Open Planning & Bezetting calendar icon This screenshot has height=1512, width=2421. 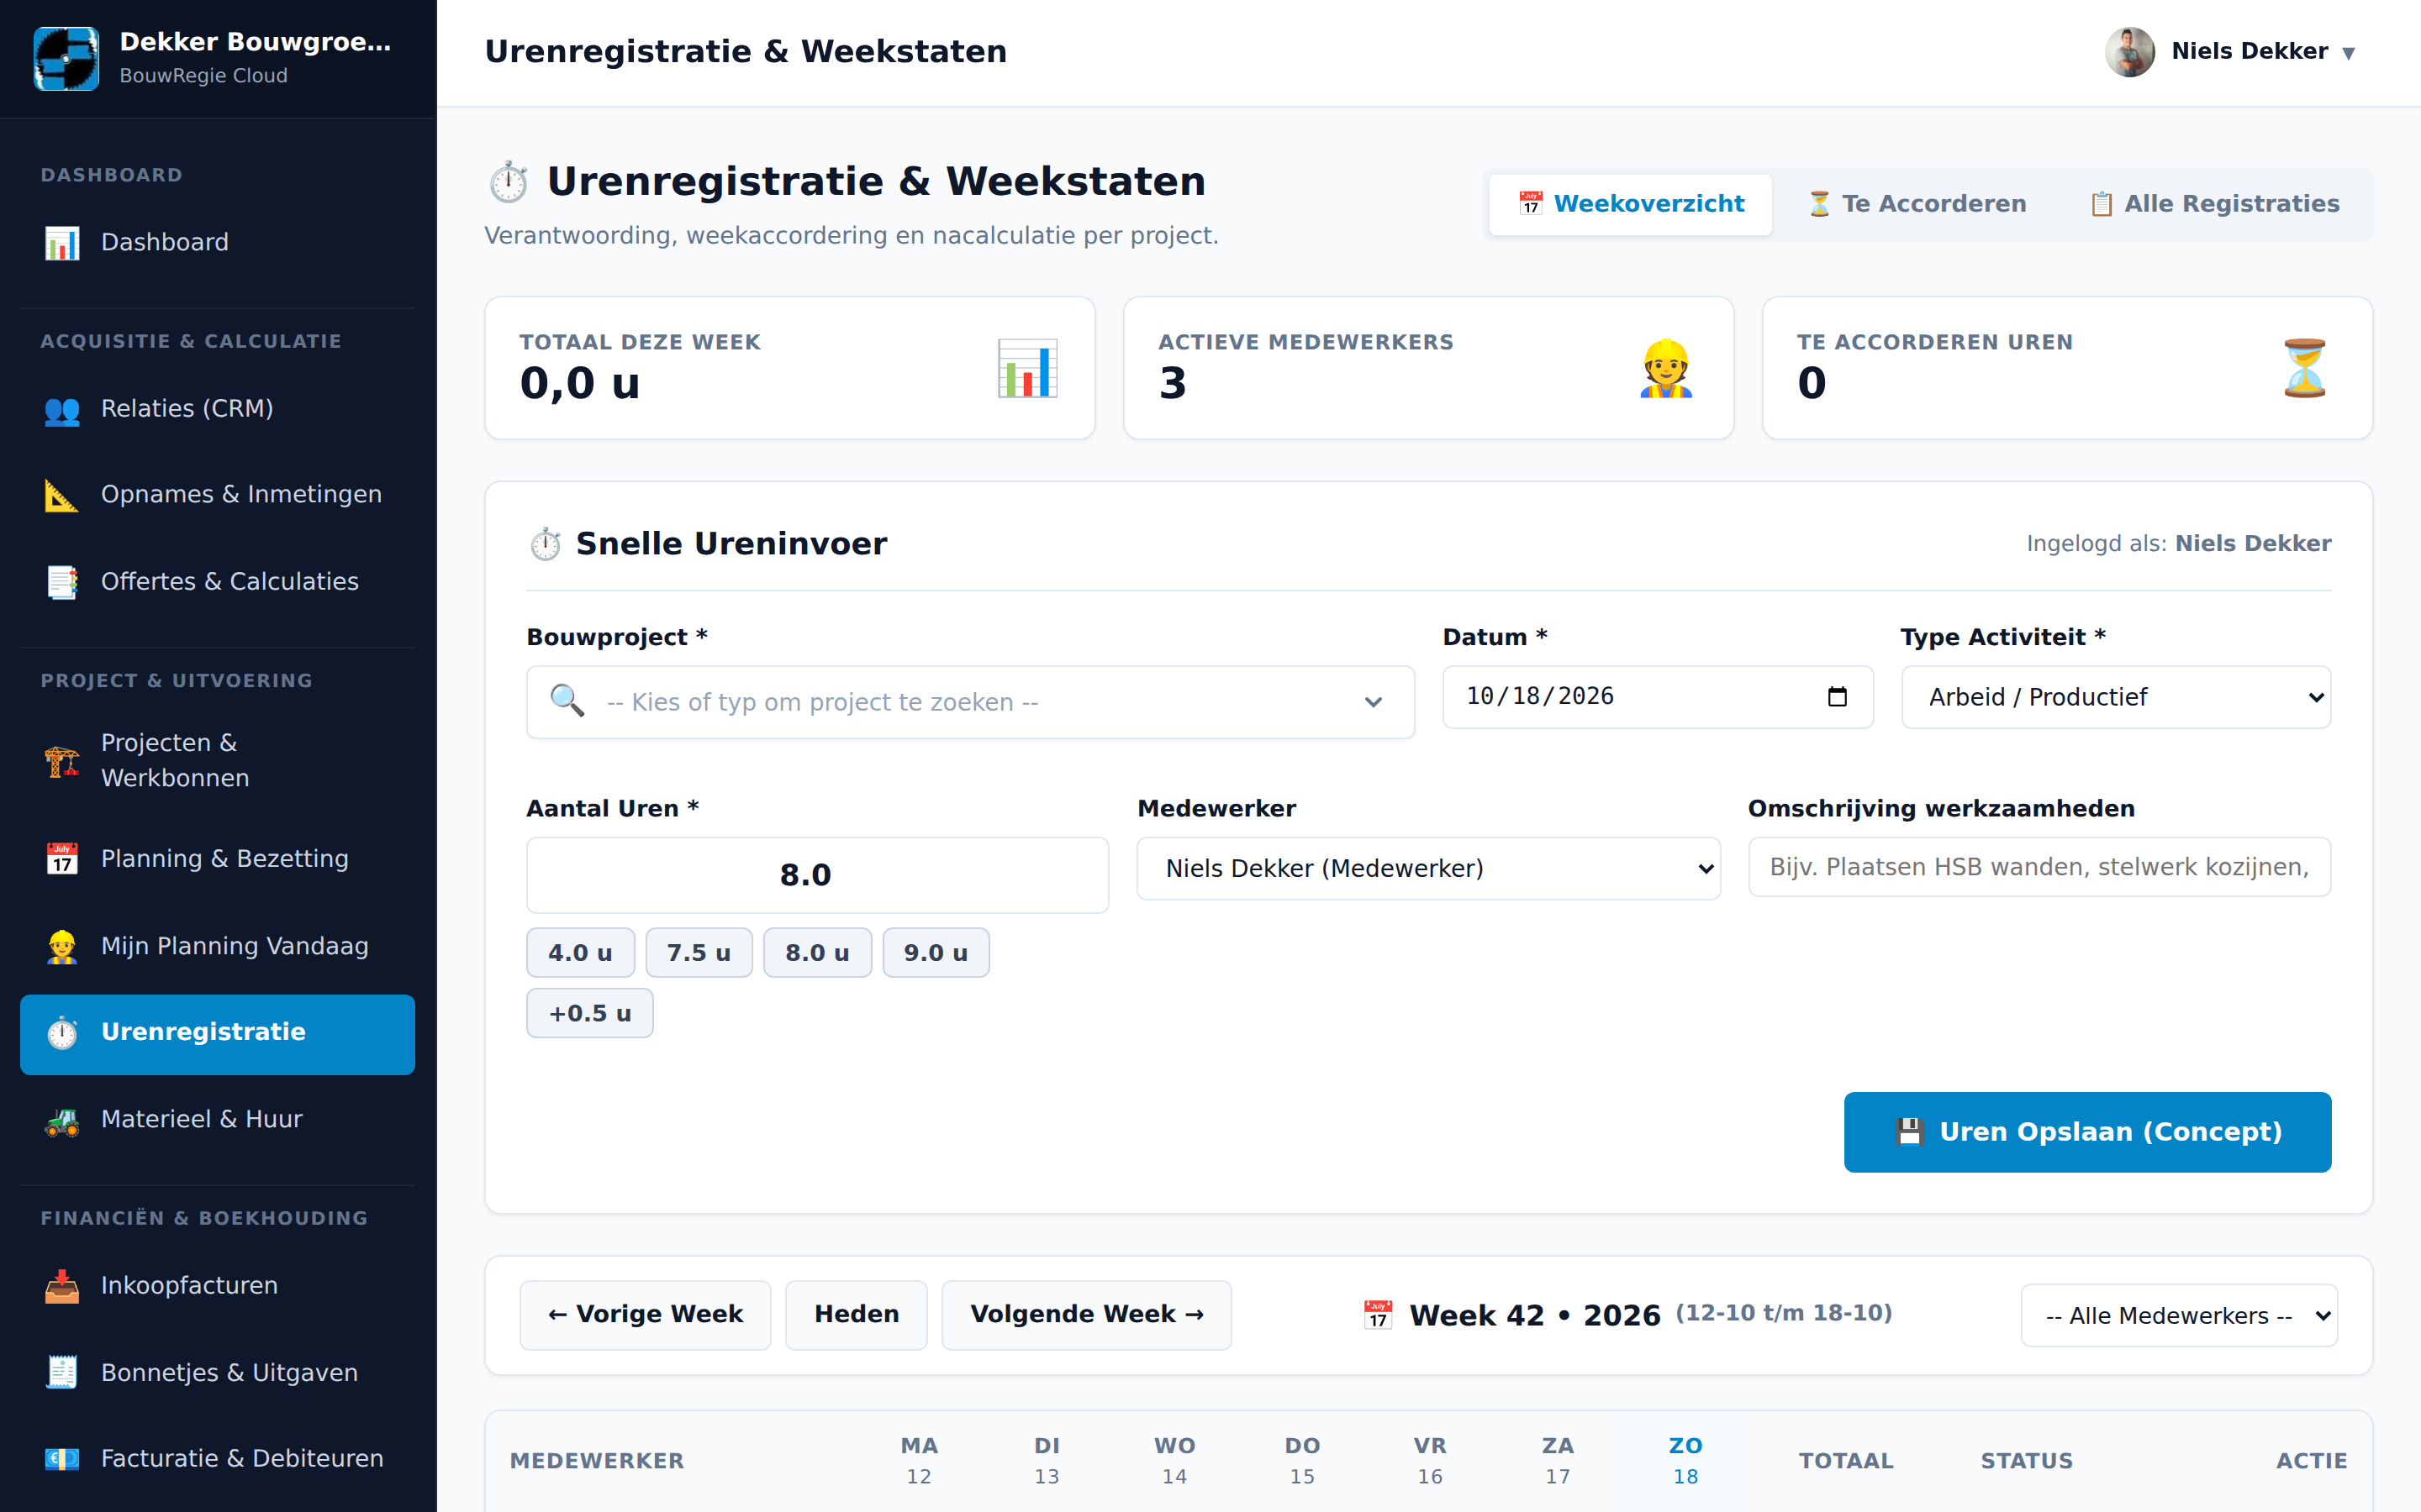click(x=62, y=859)
